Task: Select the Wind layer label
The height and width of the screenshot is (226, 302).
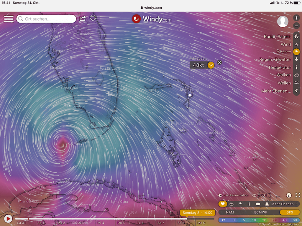Action: pos(285,44)
